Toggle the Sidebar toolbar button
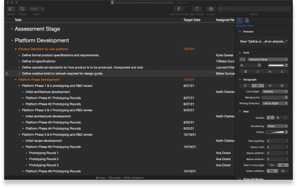Image resolution: width=297 pixels, height=188 pixels. click(11, 9)
